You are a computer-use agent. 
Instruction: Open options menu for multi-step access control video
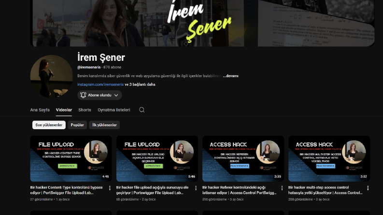click(368, 188)
